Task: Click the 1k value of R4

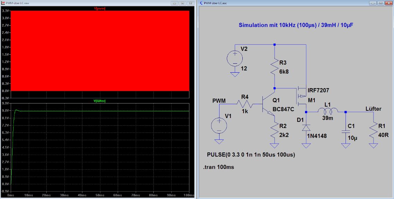Action: 244,111
